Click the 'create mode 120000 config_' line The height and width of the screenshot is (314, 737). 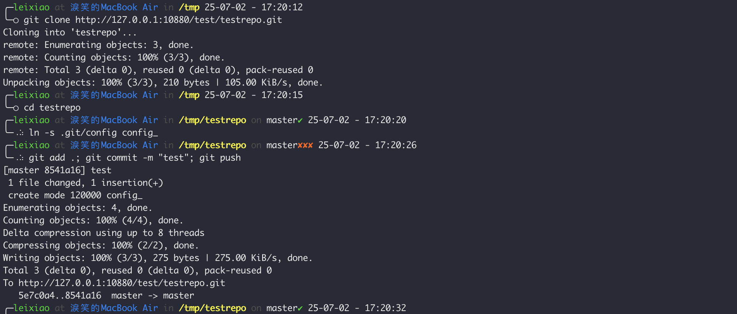[75, 195]
